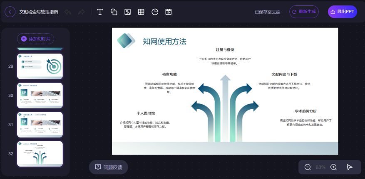The height and width of the screenshot is (179, 365).
Task: Zoom out with minus magnifier icon
Action: tap(308, 167)
